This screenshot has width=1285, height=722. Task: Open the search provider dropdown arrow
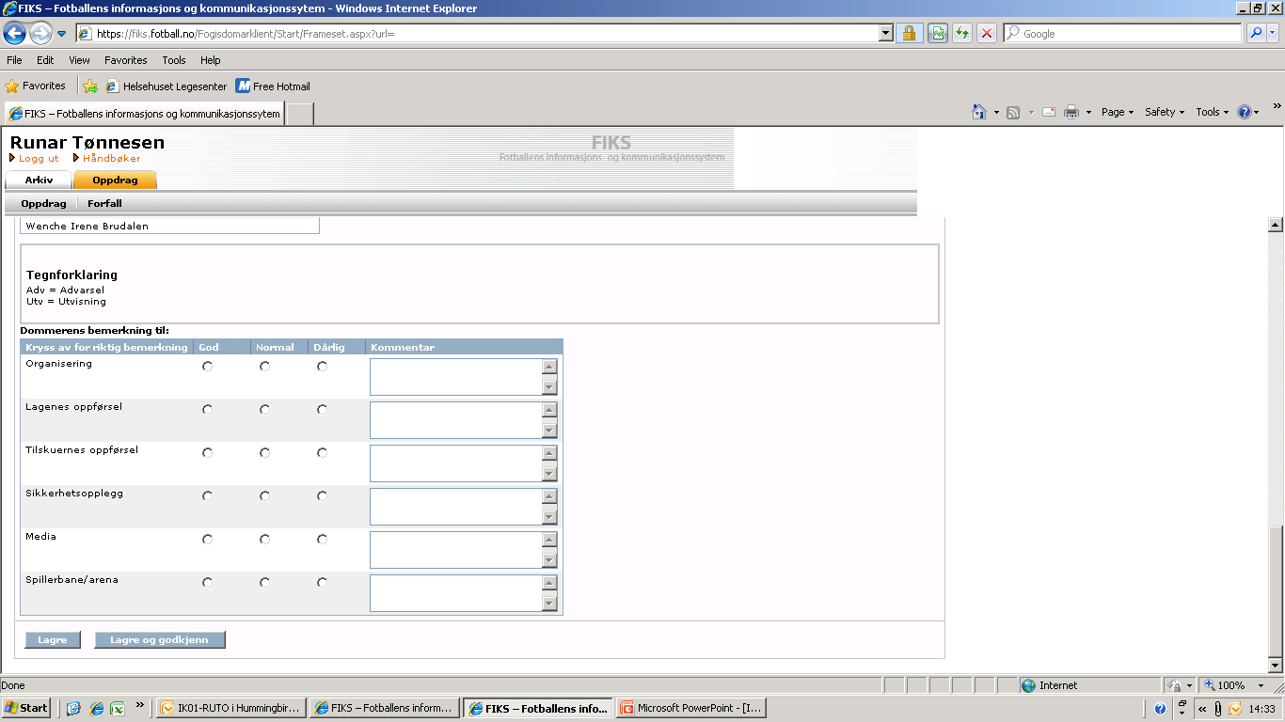pyautogui.click(x=1274, y=33)
